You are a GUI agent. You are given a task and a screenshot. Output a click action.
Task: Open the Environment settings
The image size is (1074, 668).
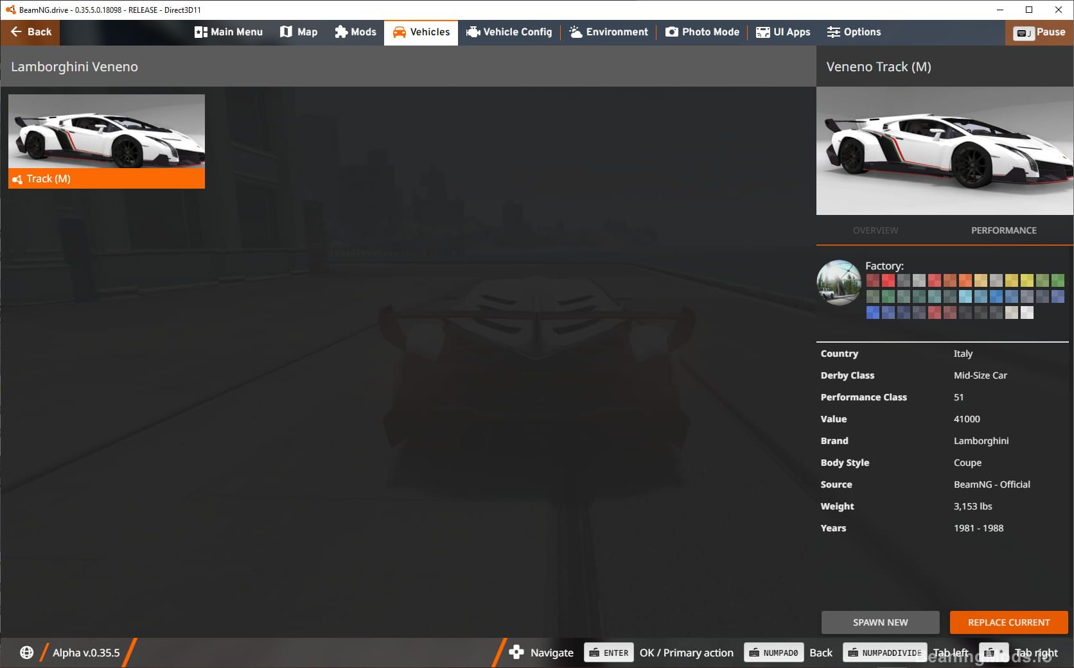[608, 32]
